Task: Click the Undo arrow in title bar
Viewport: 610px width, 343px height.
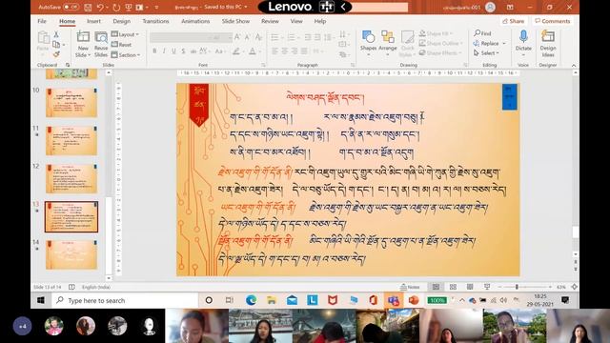Action: [x=100, y=7]
